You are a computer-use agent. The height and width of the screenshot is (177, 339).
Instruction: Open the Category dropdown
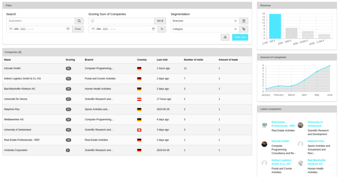coord(205,29)
